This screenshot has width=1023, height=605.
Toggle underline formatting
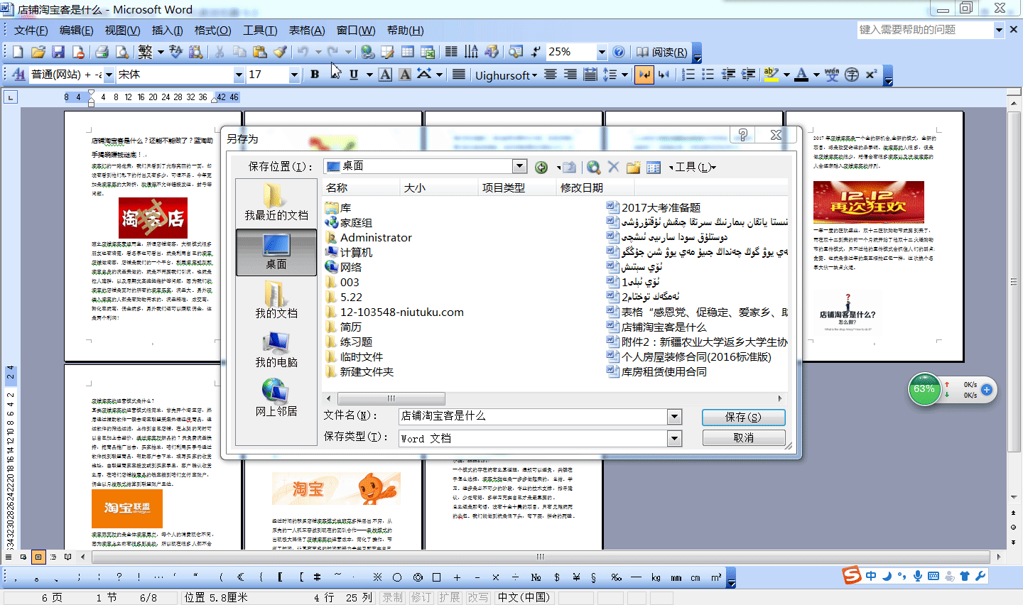coord(354,74)
